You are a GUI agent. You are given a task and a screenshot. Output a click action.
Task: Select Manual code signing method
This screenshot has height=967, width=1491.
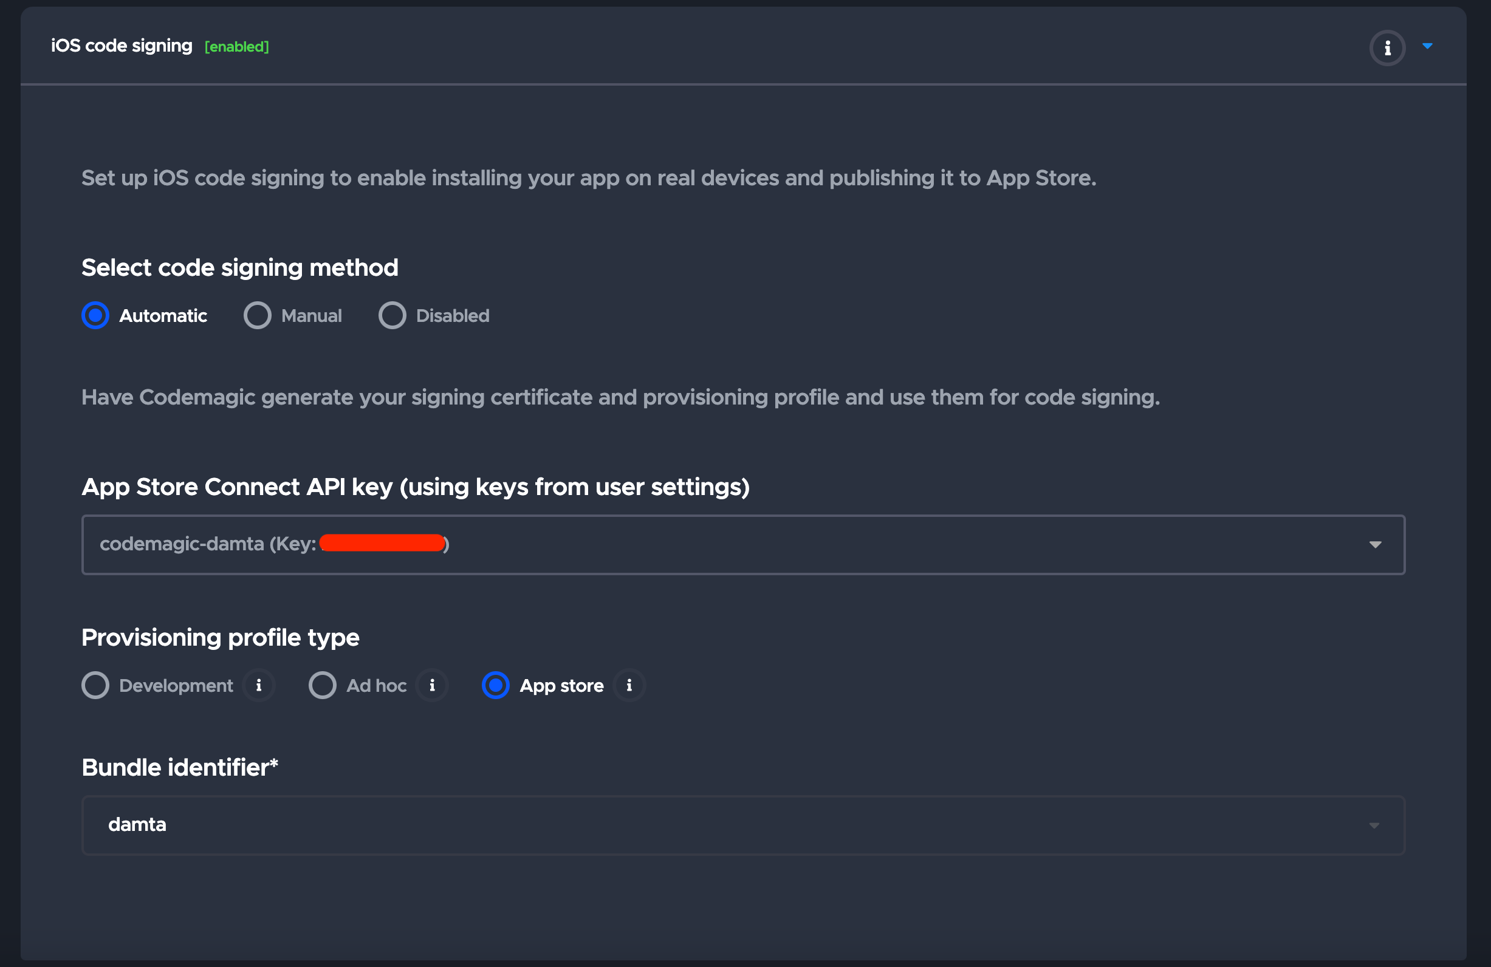tap(258, 316)
